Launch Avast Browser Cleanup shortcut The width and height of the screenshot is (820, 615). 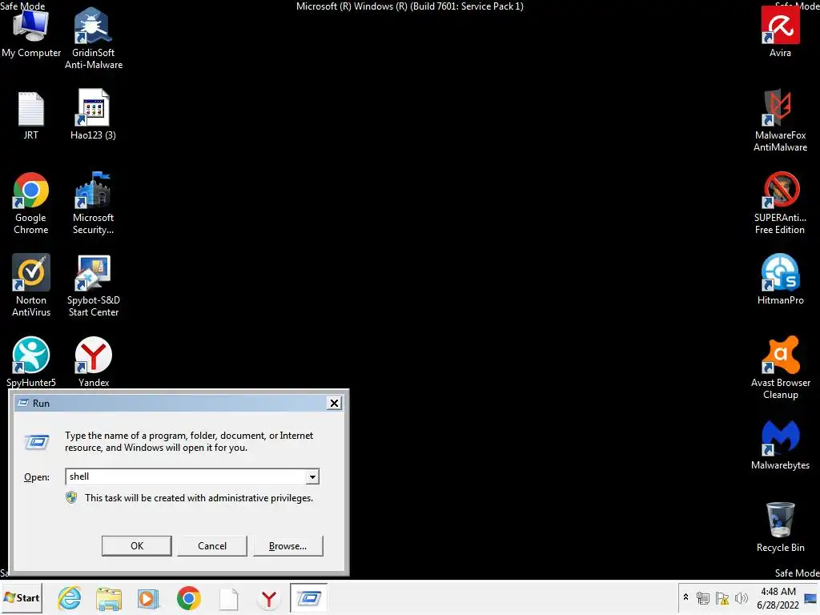(780, 368)
